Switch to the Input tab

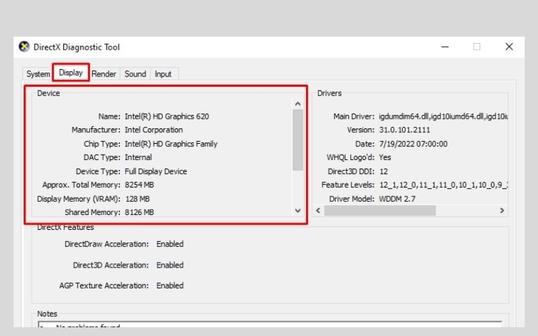coord(163,74)
